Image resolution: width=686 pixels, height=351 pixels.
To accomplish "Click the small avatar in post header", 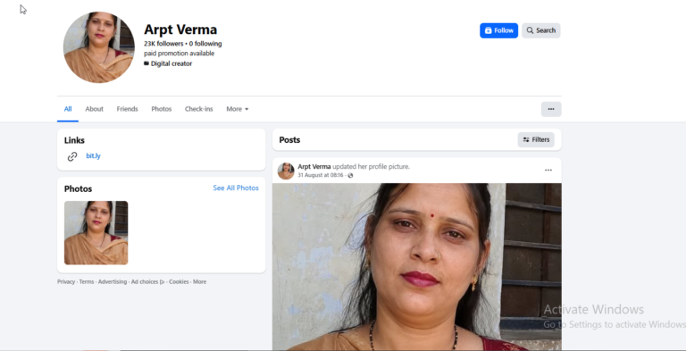I will 286,171.
